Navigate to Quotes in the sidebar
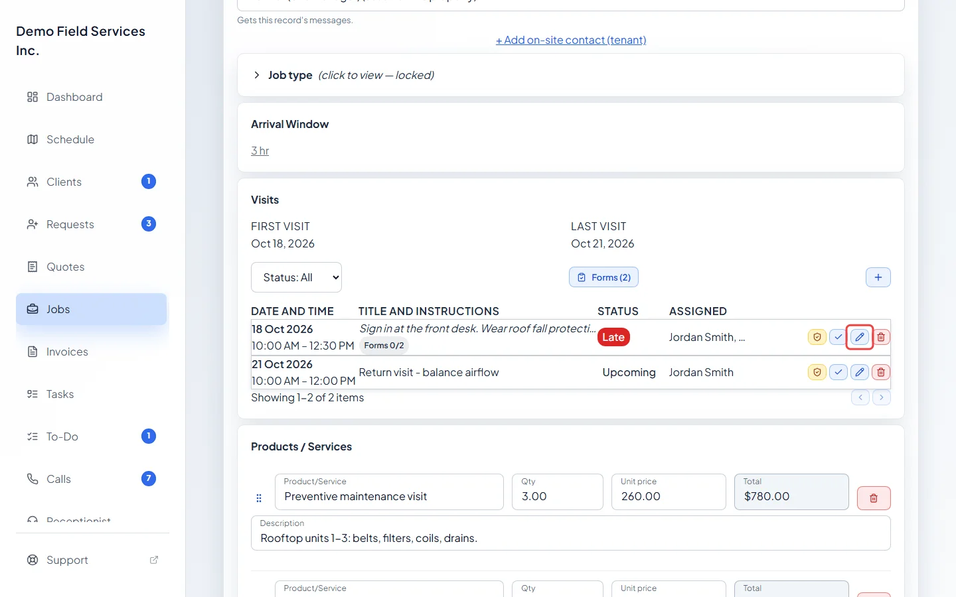The height and width of the screenshot is (597, 956). click(92, 267)
